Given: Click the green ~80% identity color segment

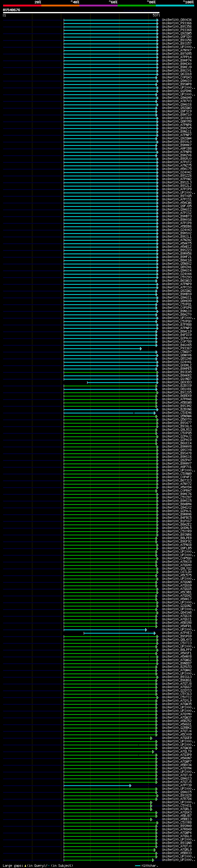Looking at the screenshot, I should point(137,6).
